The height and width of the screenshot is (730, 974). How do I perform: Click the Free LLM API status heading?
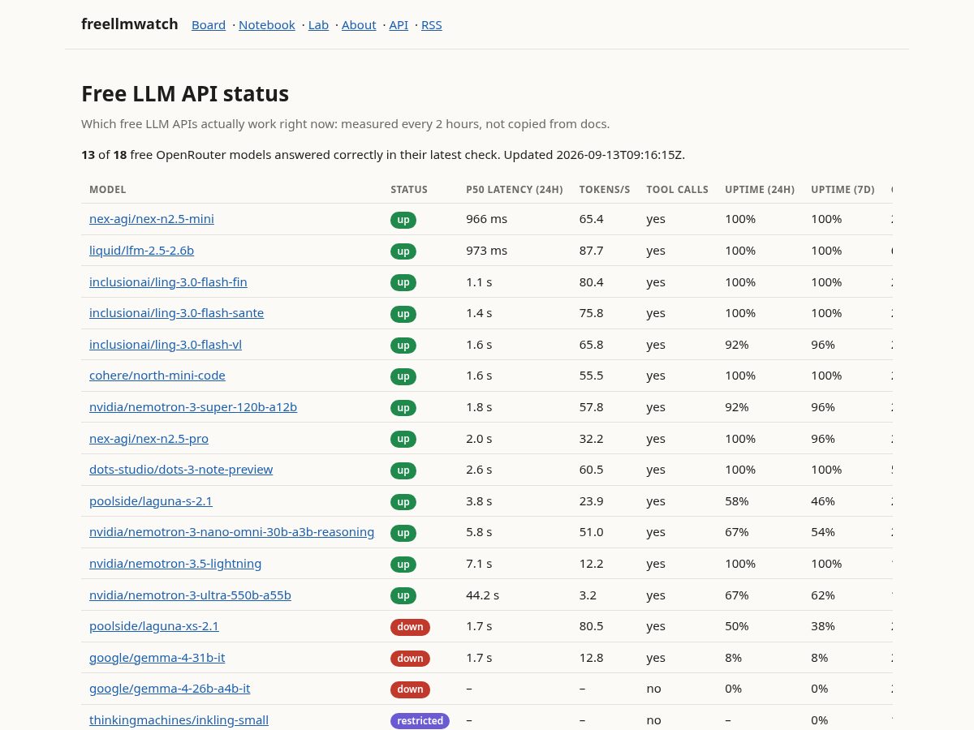(x=185, y=94)
